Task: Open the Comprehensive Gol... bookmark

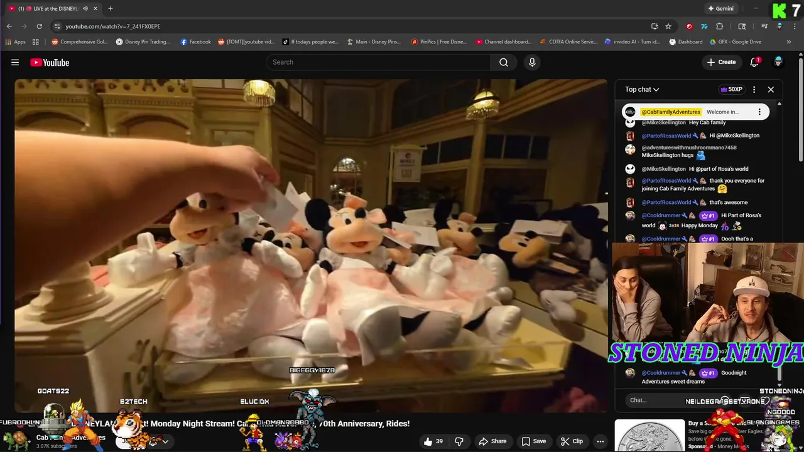Action: (80, 42)
